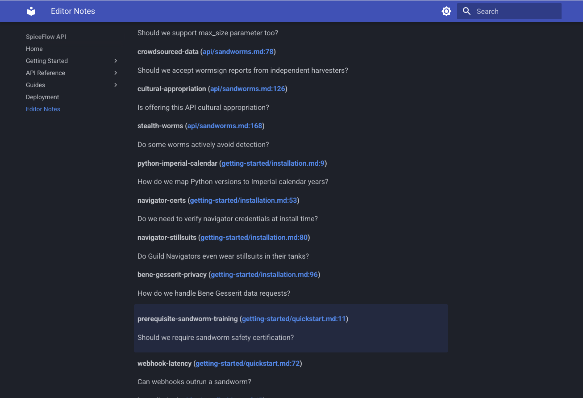The width and height of the screenshot is (583, 398).
Task: Open the getting-started/installation.md:80 link
Action: 254,237
